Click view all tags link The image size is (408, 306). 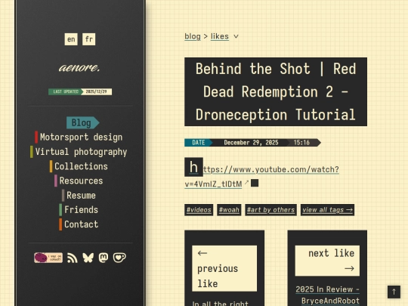pos(327,210)
